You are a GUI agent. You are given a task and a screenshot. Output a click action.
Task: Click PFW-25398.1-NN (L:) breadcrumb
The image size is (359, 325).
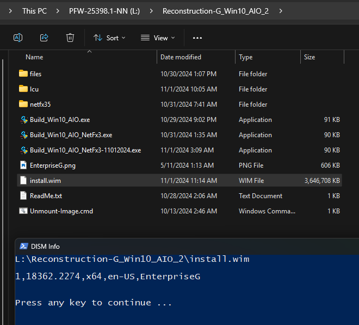104,11
